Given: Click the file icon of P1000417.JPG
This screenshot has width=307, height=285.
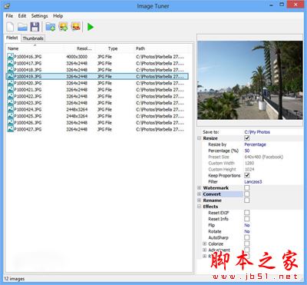Looking at the screenshot, I should (11, 63).
